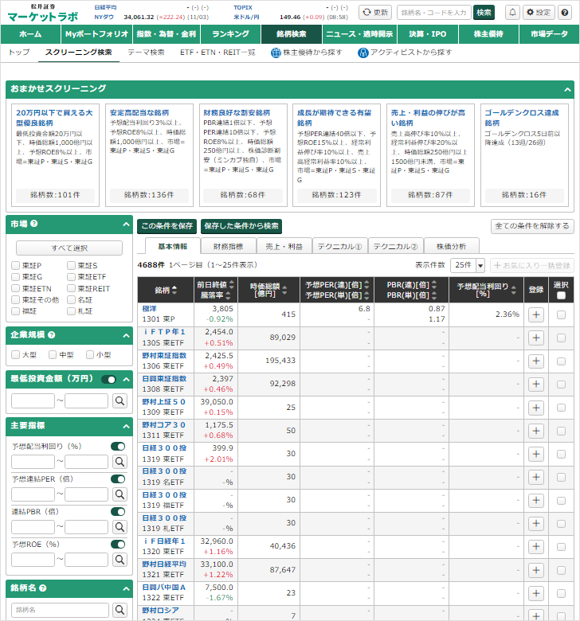Check the 小型 company size checkbox

[90, 355]
